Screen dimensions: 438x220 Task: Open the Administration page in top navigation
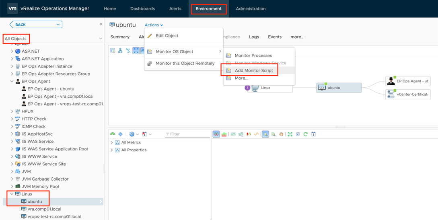tap(251, 8)
